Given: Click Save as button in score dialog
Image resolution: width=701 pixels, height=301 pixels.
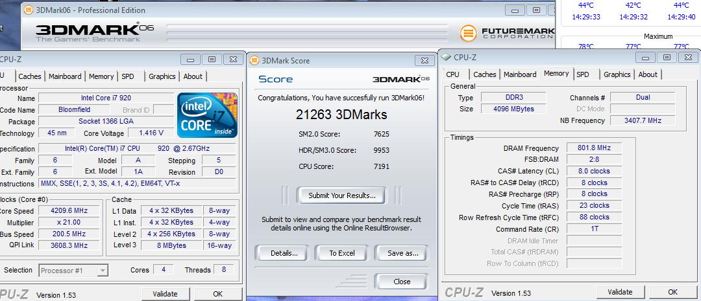Looking at the screenshot, I should point(403,253).
